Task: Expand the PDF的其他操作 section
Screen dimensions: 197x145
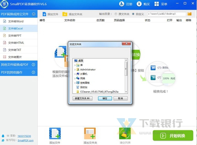Action: [x=33, y=72]
